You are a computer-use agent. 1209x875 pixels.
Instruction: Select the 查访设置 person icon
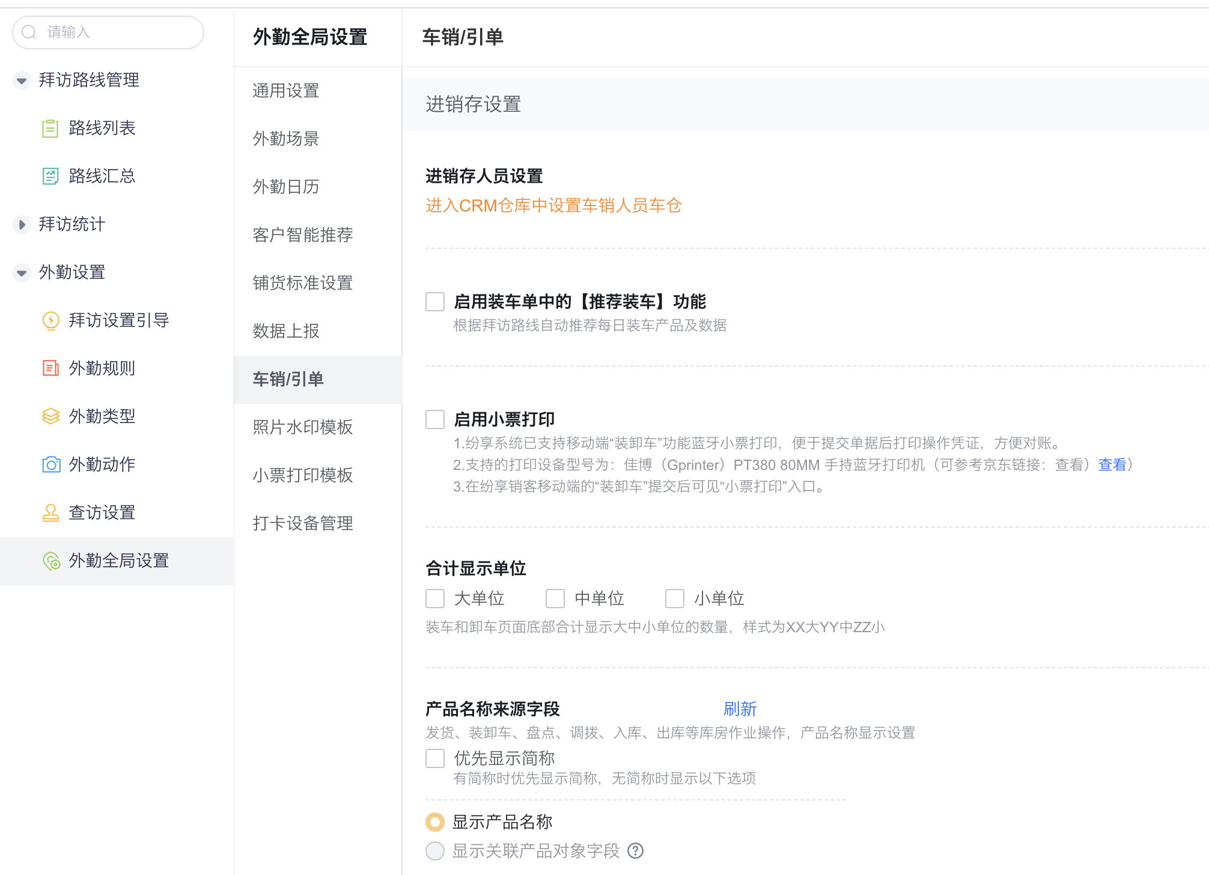click(x=50, y=513)
